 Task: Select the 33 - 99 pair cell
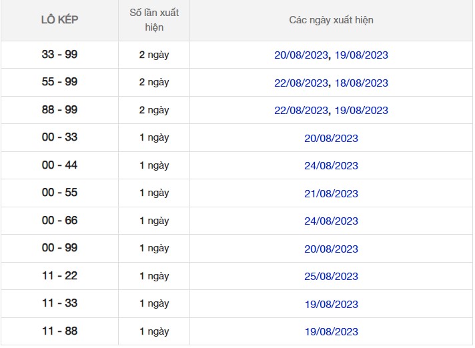click(x=59, y=55)
